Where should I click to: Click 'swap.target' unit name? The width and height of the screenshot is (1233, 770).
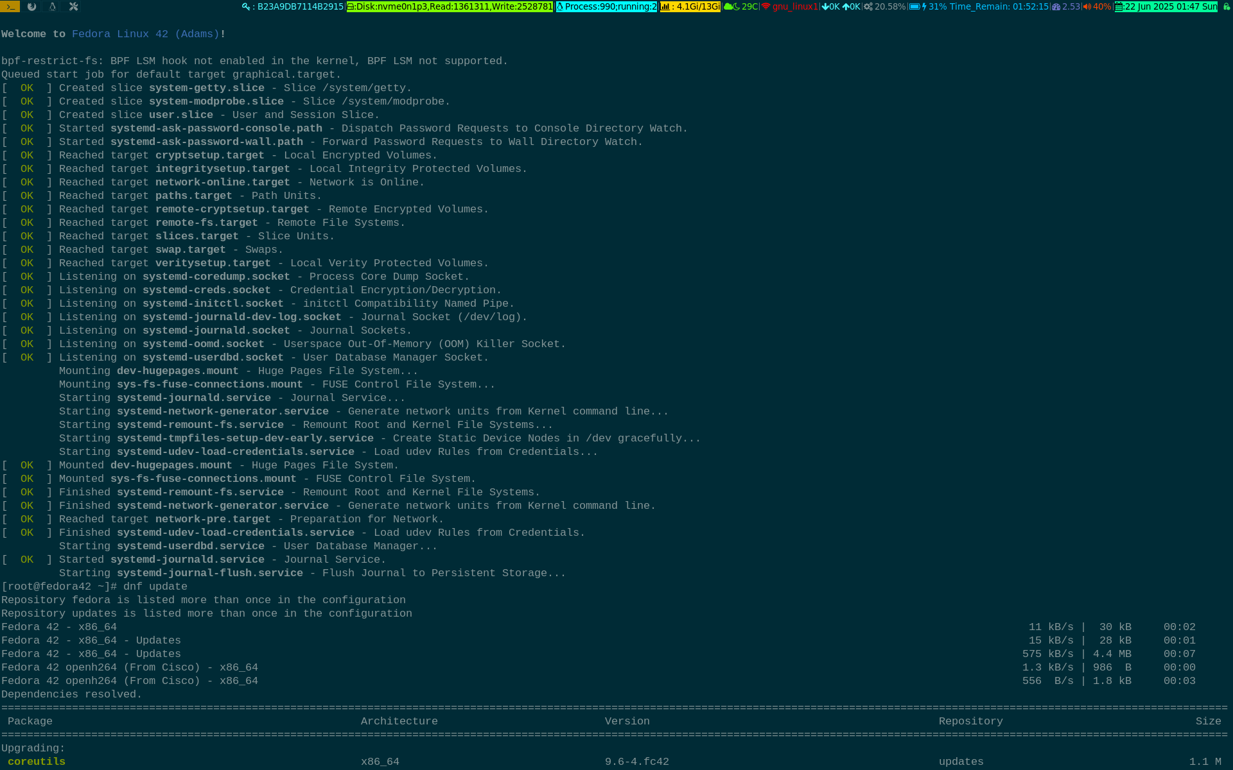pyautogui.click(x=191, y=250)
